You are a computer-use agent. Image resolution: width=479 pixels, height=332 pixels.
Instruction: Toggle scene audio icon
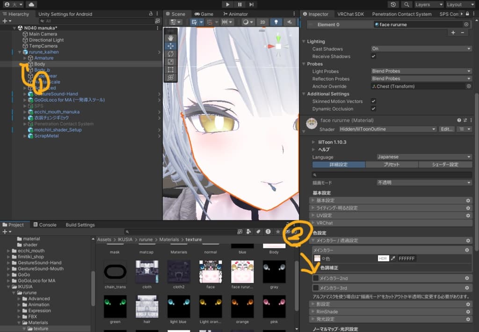click(290, 22)
